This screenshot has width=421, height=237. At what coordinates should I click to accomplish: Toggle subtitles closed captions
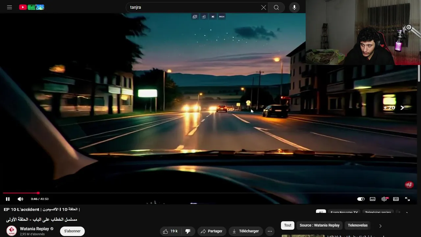(x=373, y=199)
